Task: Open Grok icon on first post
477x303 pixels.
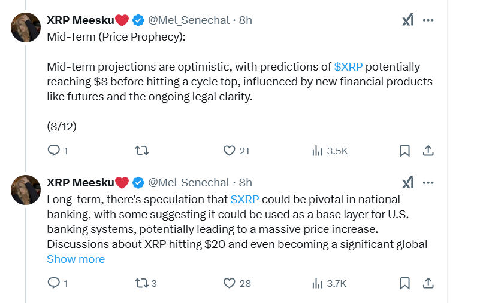Action: tap(407, 20)
